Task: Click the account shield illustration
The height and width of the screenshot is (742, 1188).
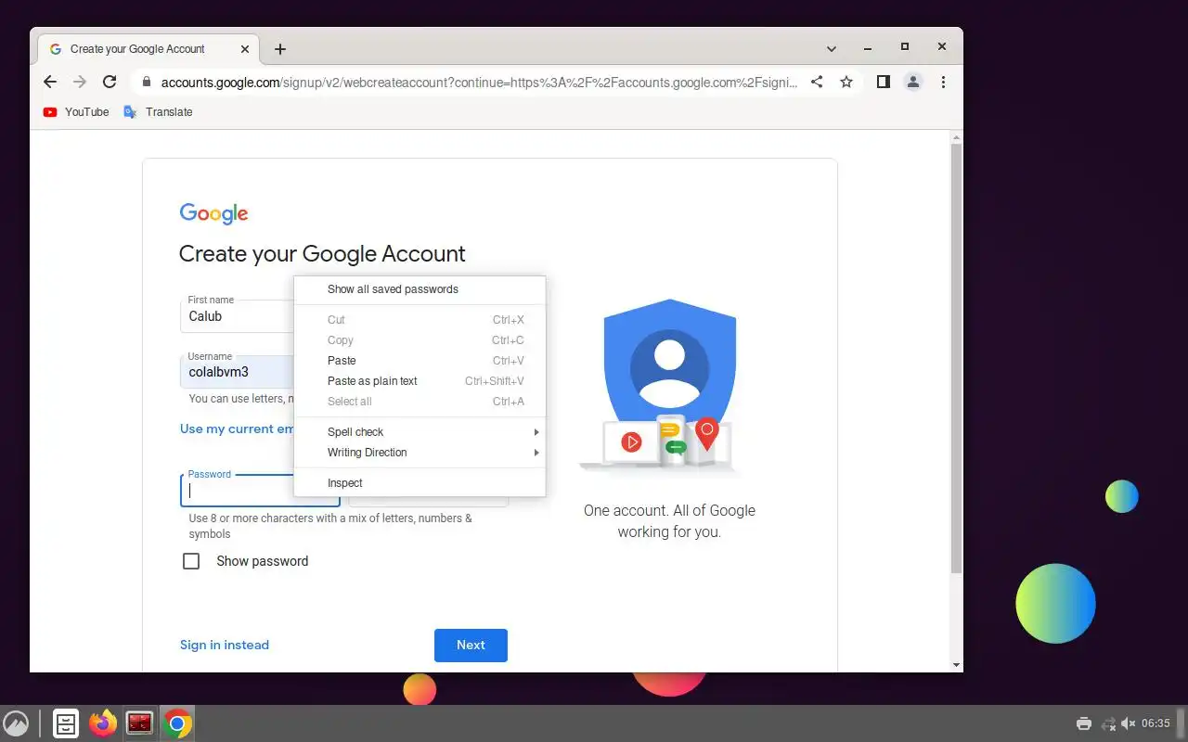Action: click(x=669, y=385)
